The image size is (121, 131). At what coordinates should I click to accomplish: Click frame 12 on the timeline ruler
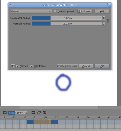4,117
